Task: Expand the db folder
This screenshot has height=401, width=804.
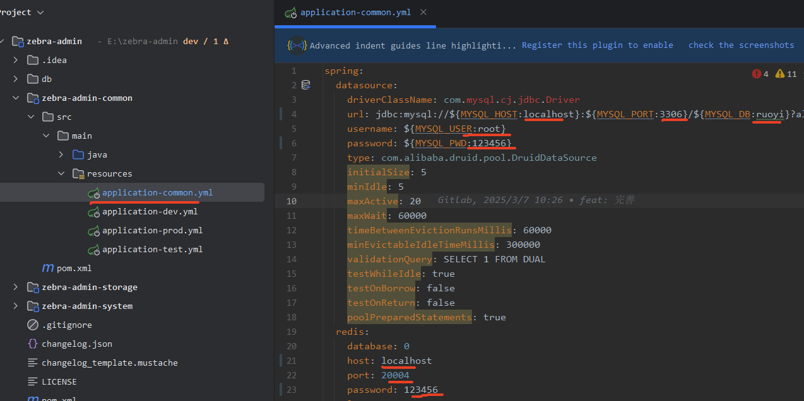Action: pos(16,79)
